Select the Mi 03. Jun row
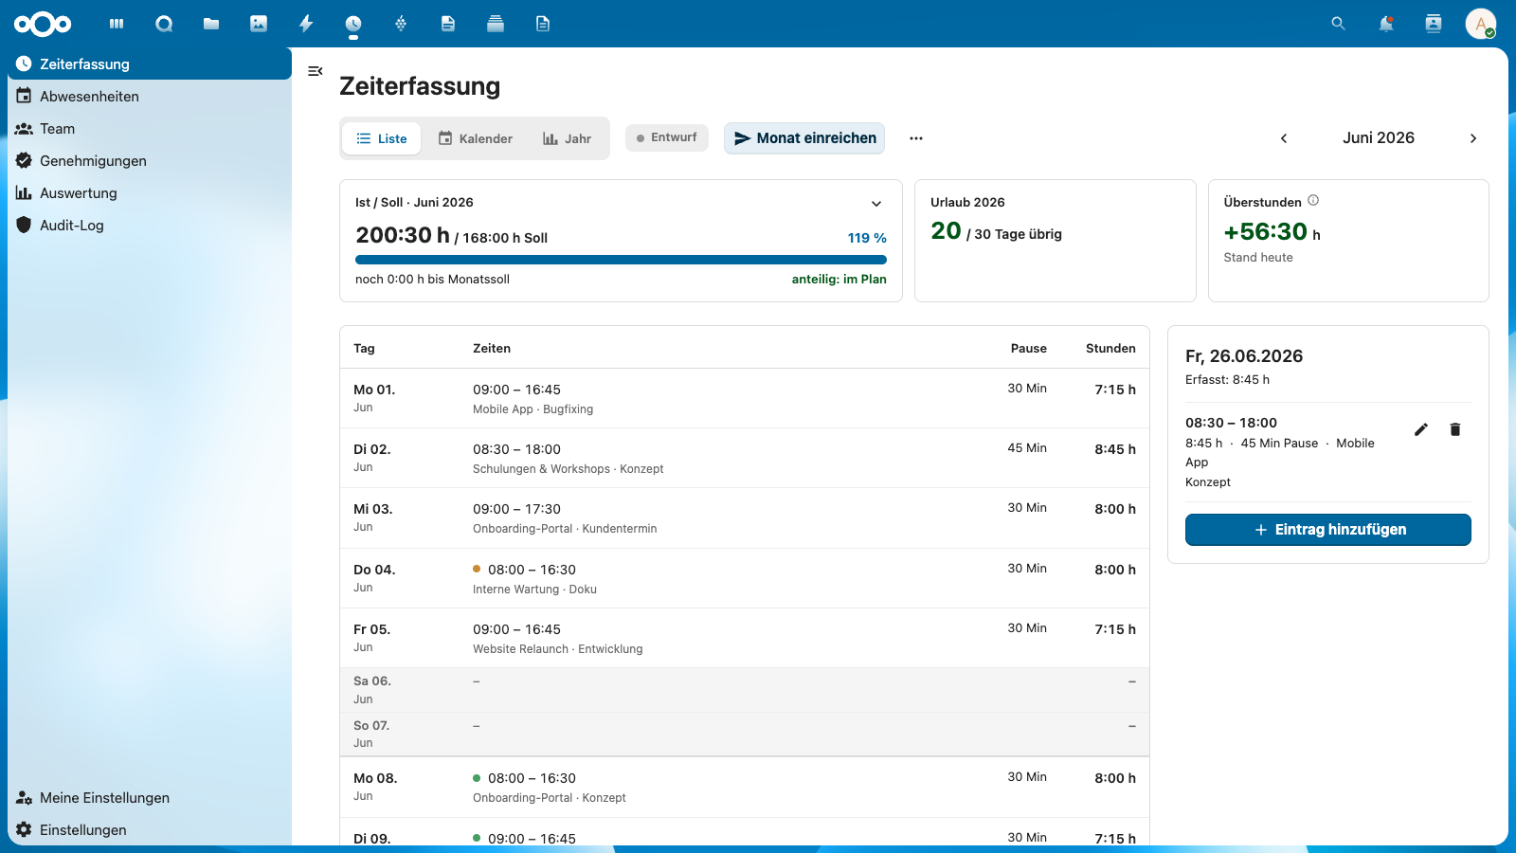1516x853 pixels. (745, 518)
